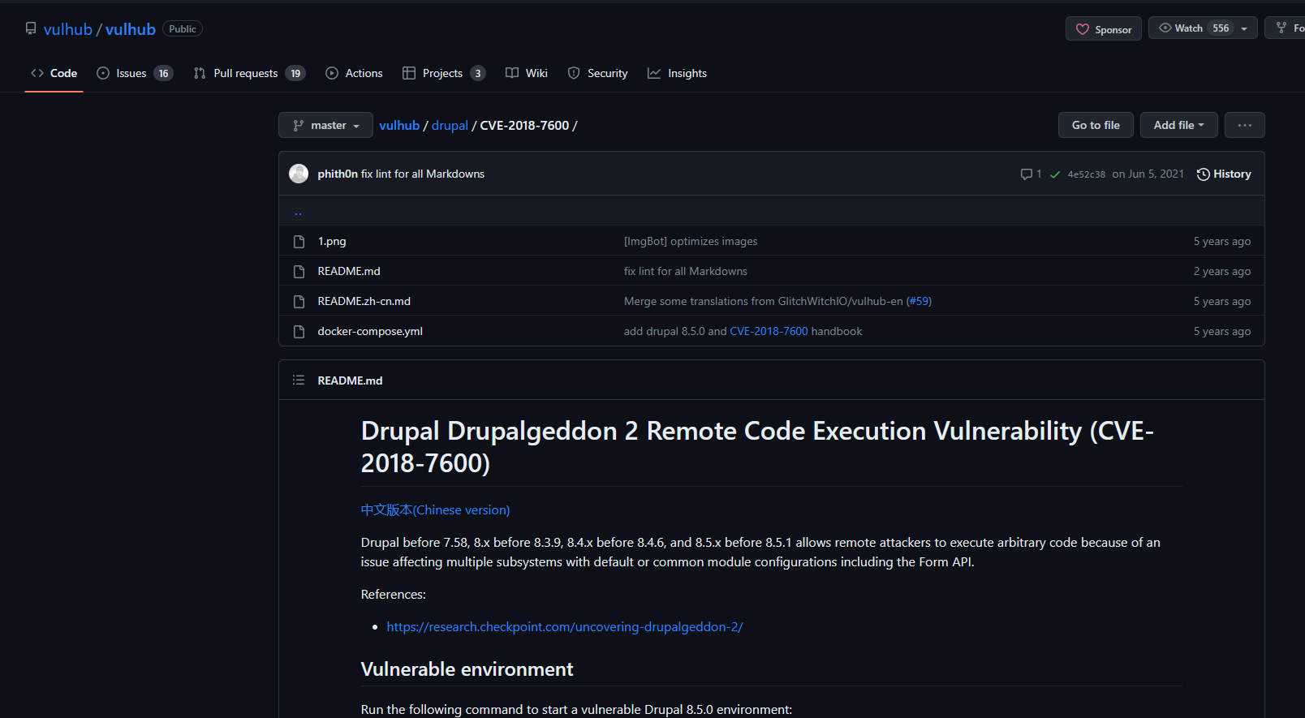Click the Projects table icon
This screenshot has height=718, width=1305.
point(409,73)
